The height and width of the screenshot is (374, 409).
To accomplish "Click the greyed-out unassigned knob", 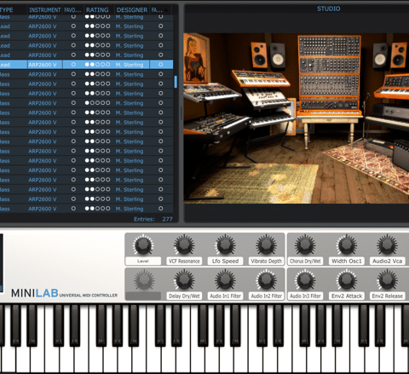I will (144, 280).
